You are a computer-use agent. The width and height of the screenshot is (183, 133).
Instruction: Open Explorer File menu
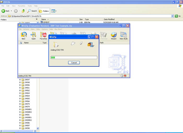(3, 6)
